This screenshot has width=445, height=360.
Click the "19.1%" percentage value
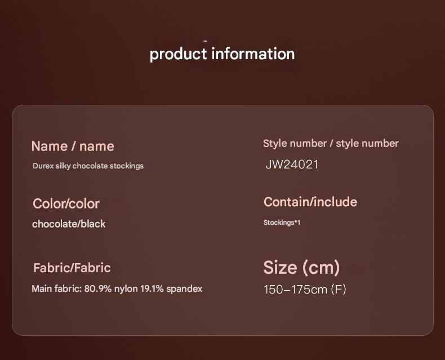(151, 289)
